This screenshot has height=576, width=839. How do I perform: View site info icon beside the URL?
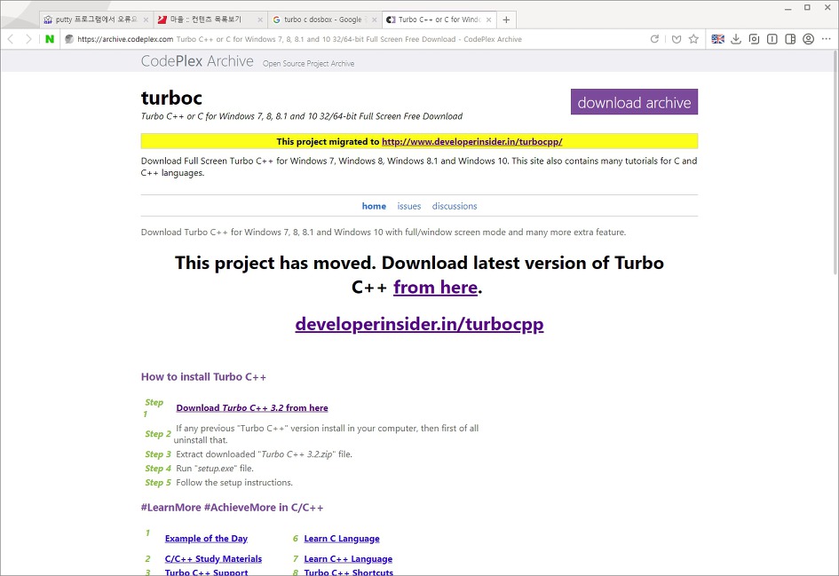[69, 39]
